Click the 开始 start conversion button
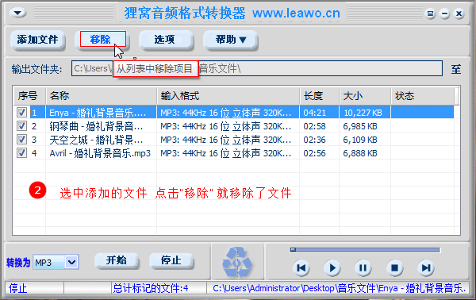The width and height of the screenshot is (476, 300). [x=117, y=260]
